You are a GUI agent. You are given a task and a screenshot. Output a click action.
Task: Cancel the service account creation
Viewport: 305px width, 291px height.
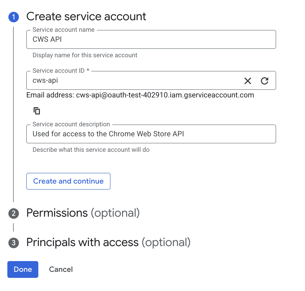pyautogui.click(x=61, y=269)
